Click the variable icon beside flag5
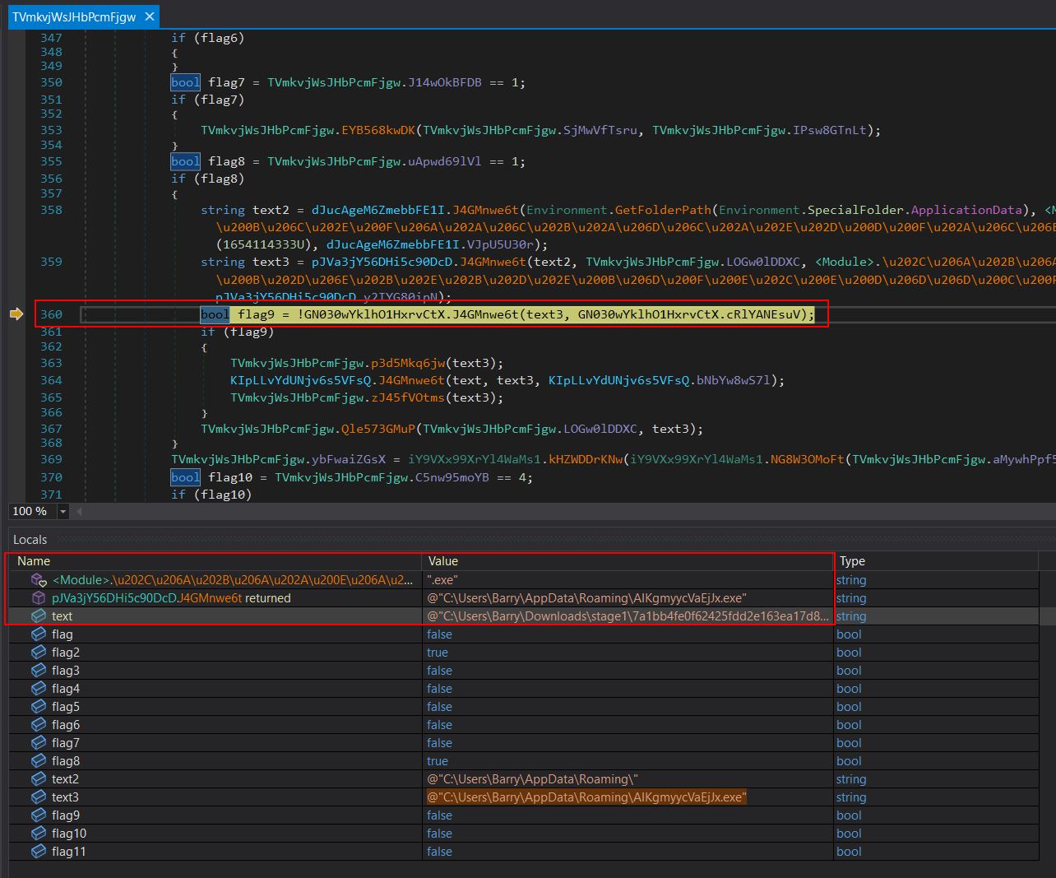Image resolution: width=1056 pixels, height=878 pixels. point(39,707)
